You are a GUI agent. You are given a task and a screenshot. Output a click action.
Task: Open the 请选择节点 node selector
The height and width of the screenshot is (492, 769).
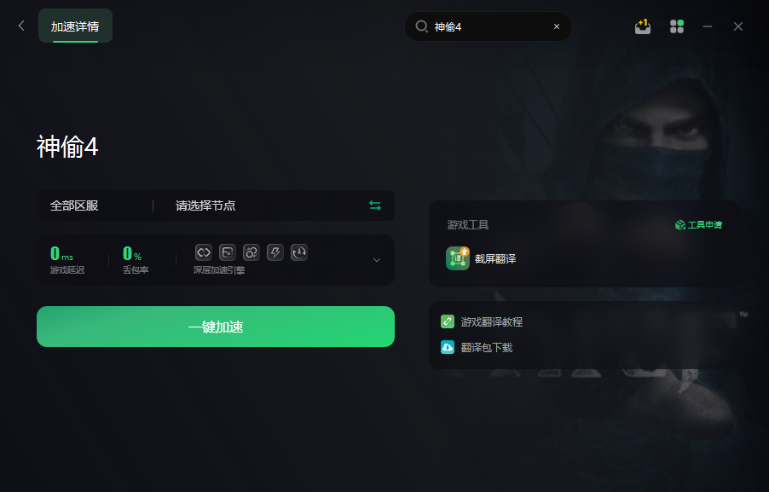(205, 205)
